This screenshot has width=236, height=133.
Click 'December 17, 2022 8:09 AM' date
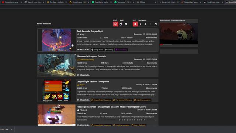click(145, 34)
